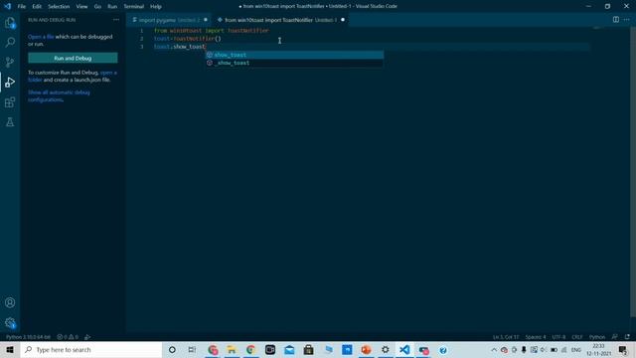Image resolution: width=636 pixels, height=358 pixels.
Task: Open the Go menu
Action: (x=97, y=7)
